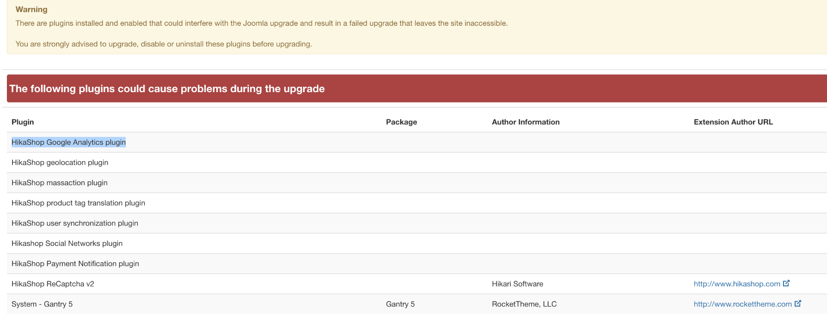
Task: Click the Plugin column header
Action: point(23,122)
